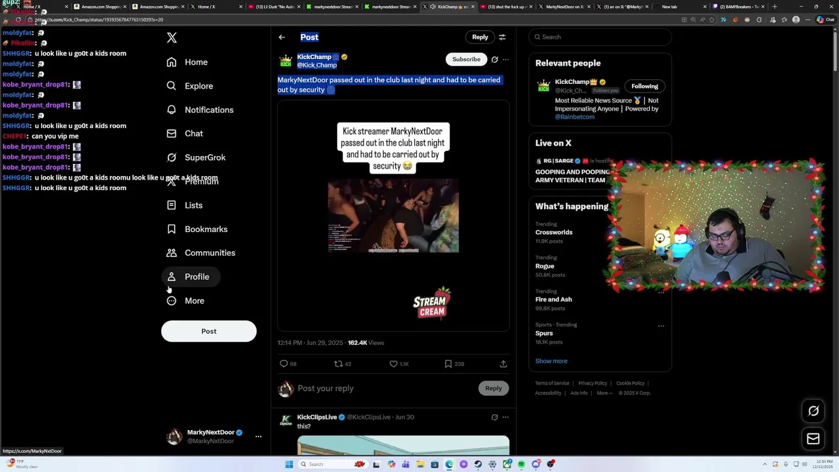Click the X logo in the sidebar
839x472 pixels.
[x=172, y=38]
